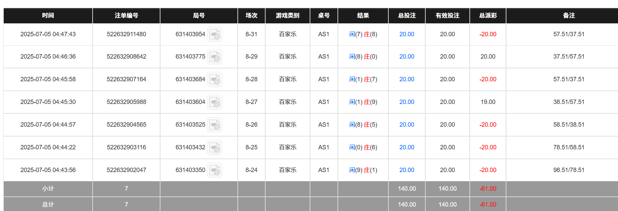Select the result cell 闲(8) 庄(0)
Image resolution: width=618 pixels, height=211 pixels.
click(x=363, y=57)
